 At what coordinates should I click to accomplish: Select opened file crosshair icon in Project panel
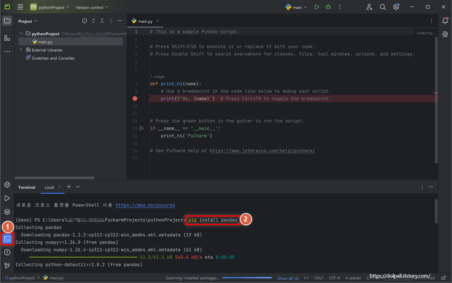point(85,21)
